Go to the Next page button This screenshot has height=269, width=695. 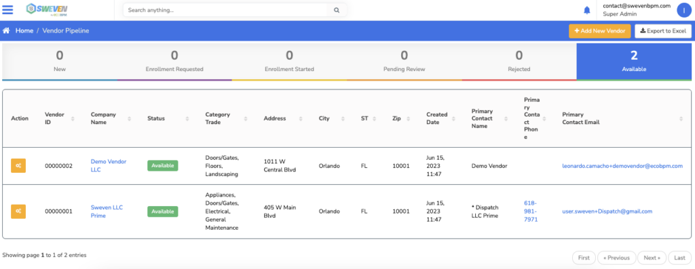tap(652, 257)
